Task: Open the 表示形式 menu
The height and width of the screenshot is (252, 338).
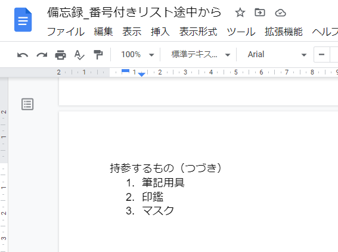Action: point(198,32)
